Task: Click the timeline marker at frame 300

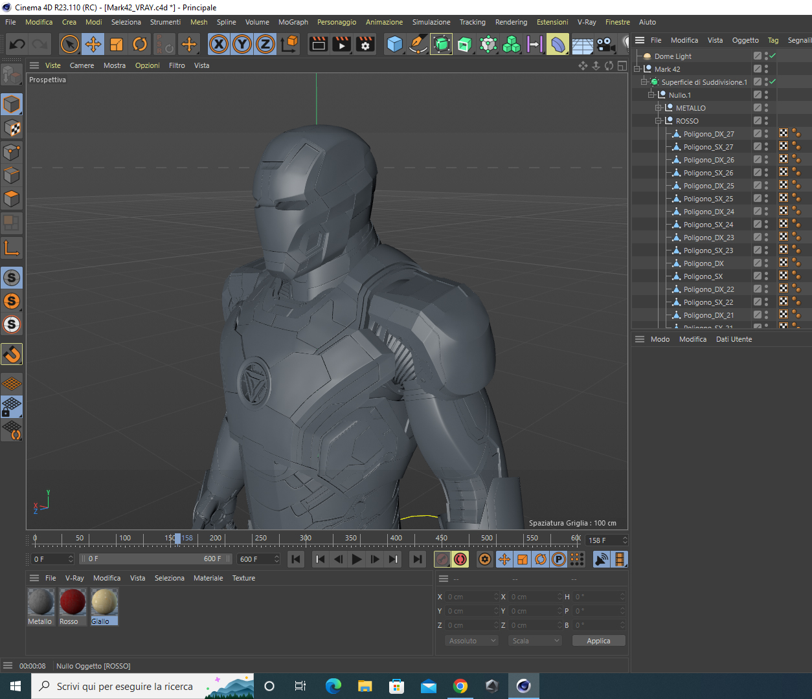Action: click(x=306, y=538)
